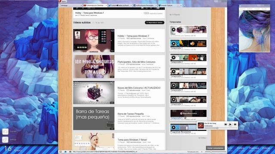Open the Bases del Mini-Concurso thumbnail
The width and height of the screenshot is (275, 154).
point(94,92)
